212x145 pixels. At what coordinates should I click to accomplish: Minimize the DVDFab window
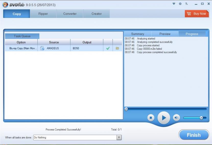click(x=196, y=4)
